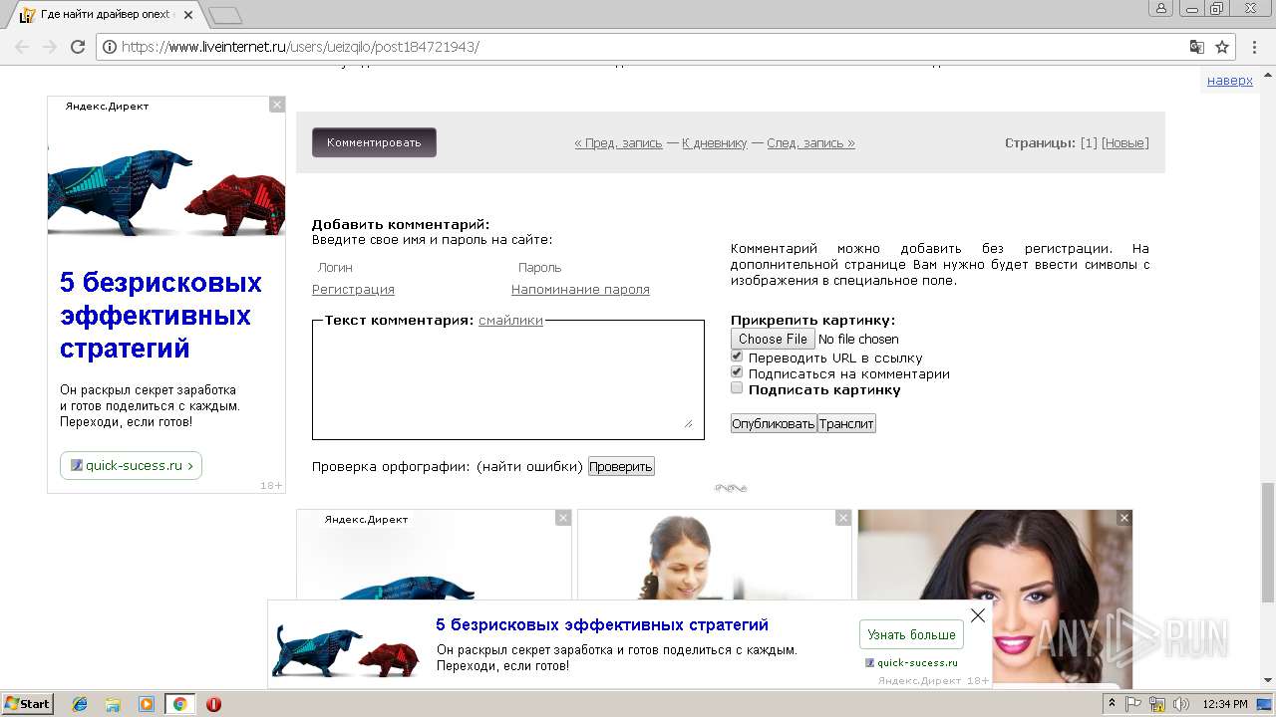The width and height of the screenshot is (1276, 717).
Task: Click the Опубликовать button
Action: 774,423
